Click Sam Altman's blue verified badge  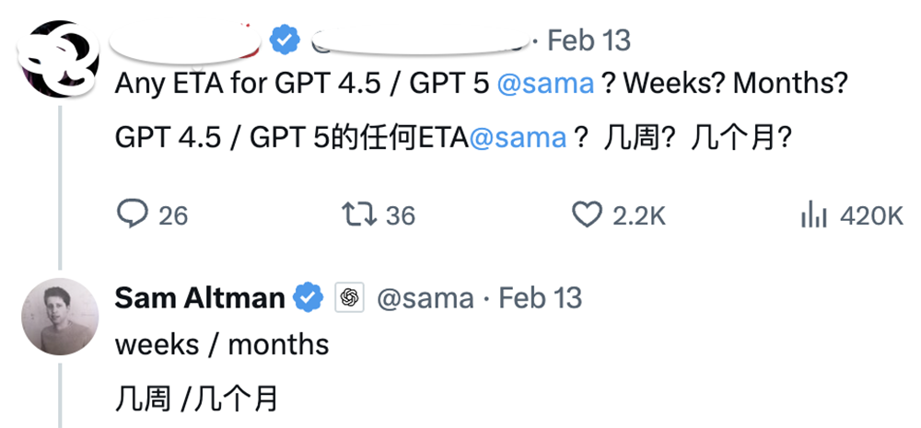308,298
